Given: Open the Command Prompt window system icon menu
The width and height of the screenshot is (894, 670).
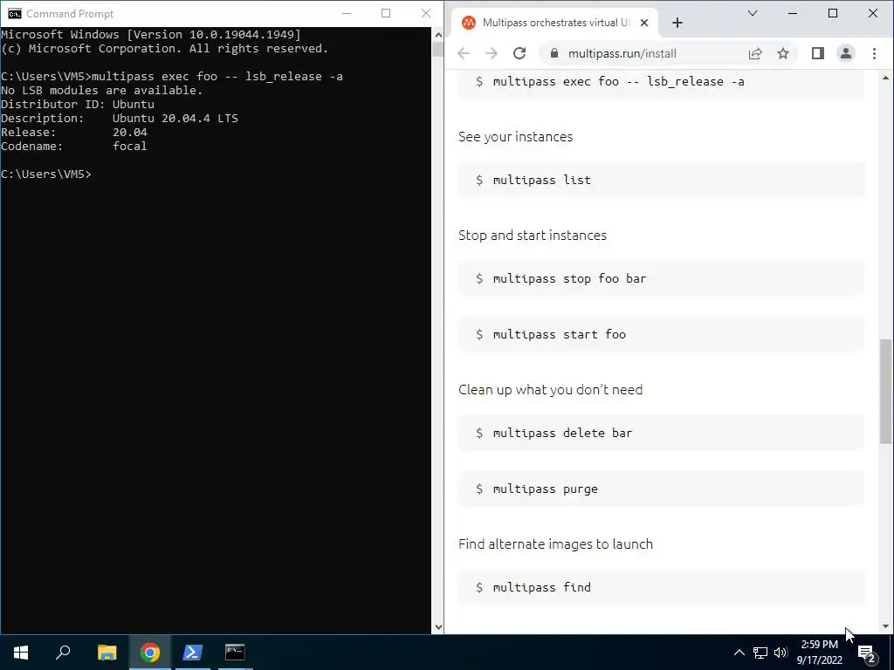Looking at the screenshot, I should tap(14, 14).
